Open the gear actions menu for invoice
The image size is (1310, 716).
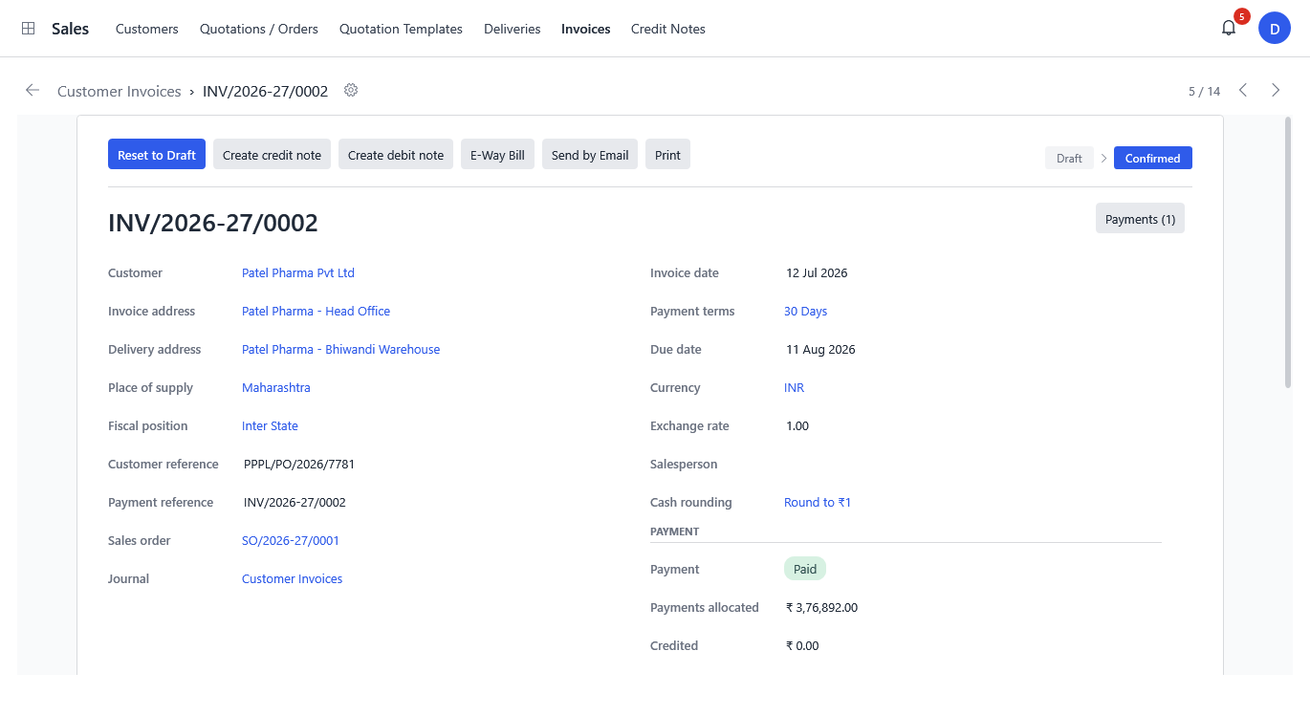[x=351, y=91]
